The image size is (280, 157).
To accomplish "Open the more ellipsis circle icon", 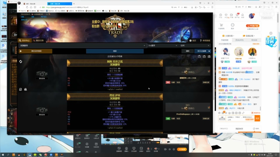I will [233, 26].
